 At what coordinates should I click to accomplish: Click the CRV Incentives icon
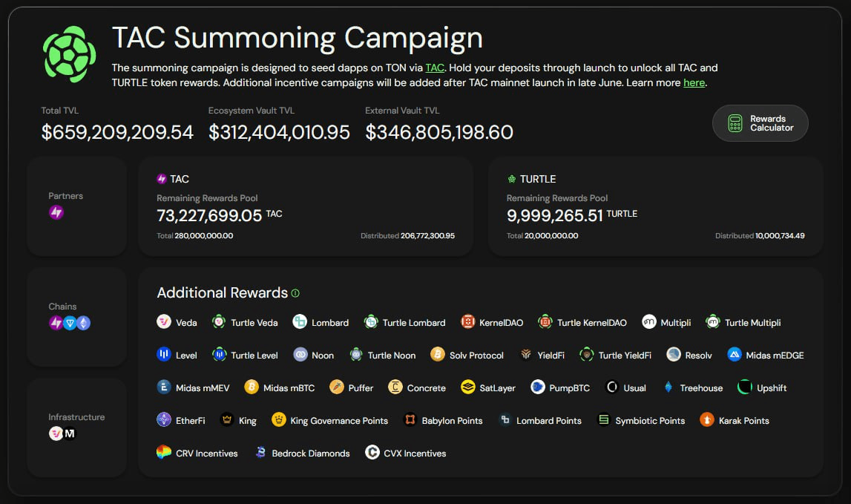pyautogui.click(x=164, y=452)
